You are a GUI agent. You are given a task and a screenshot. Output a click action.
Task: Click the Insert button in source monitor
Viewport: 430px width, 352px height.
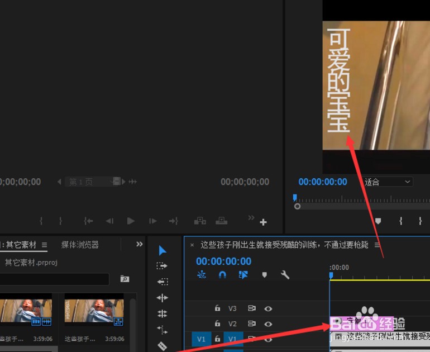click(x=200, y=221)
